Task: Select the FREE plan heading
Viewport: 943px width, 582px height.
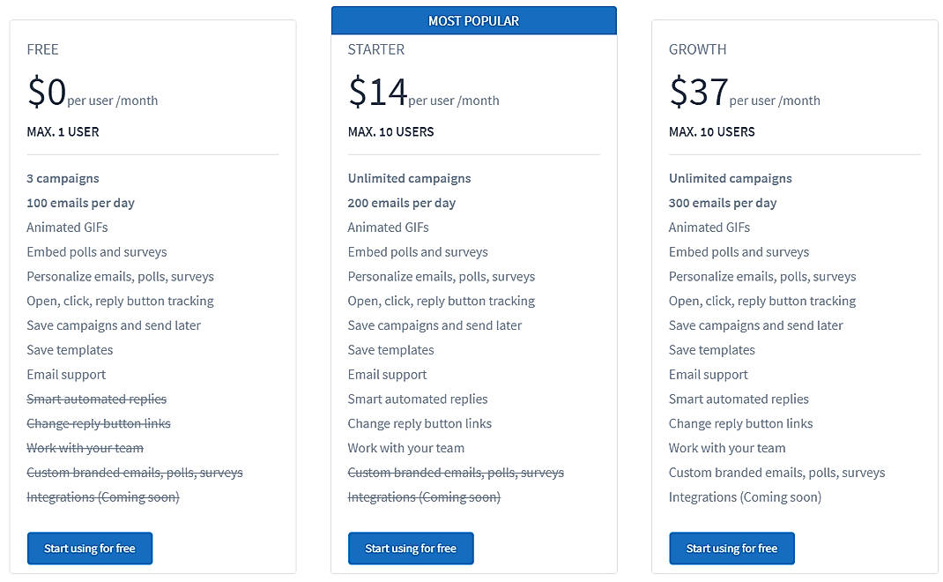Action: pos(42,49)
